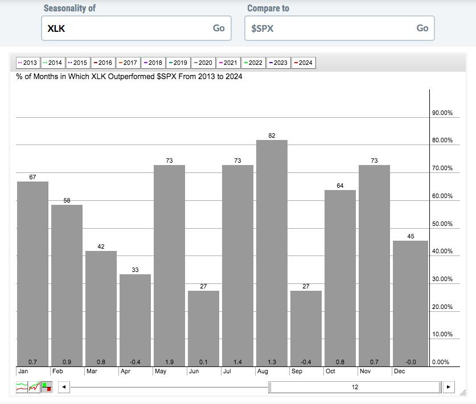Click the February bar labeled 58
Screen dimensions: 476x404
point(67,286)
